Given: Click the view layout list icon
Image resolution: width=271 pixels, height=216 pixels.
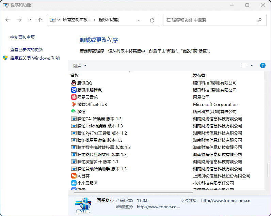Looking at the screenshot, I should 244,65.
